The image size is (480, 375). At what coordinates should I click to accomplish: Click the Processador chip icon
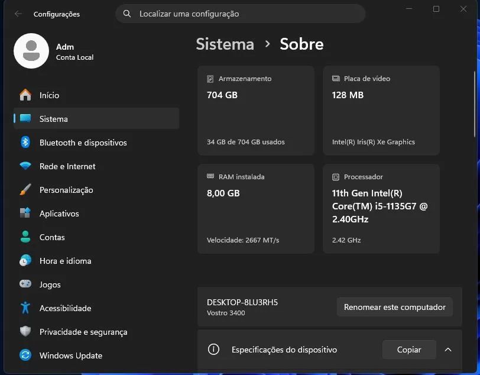tap(336, 177)
